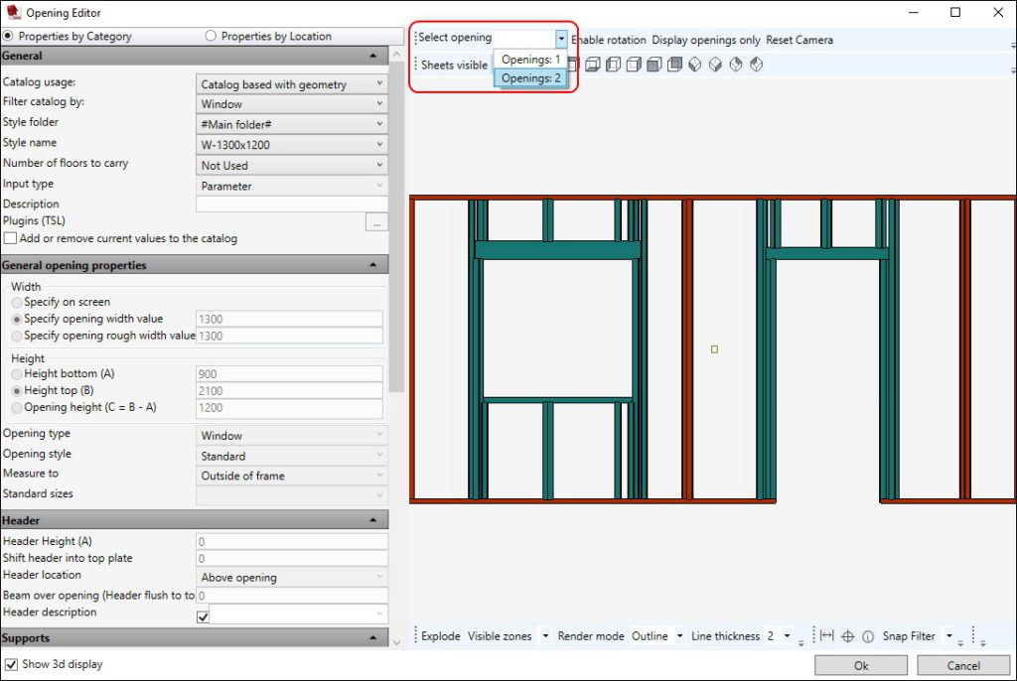The image size is (1017, 681).
Task: Choose Openings: 2 from the list
Action: pos(530,77)
